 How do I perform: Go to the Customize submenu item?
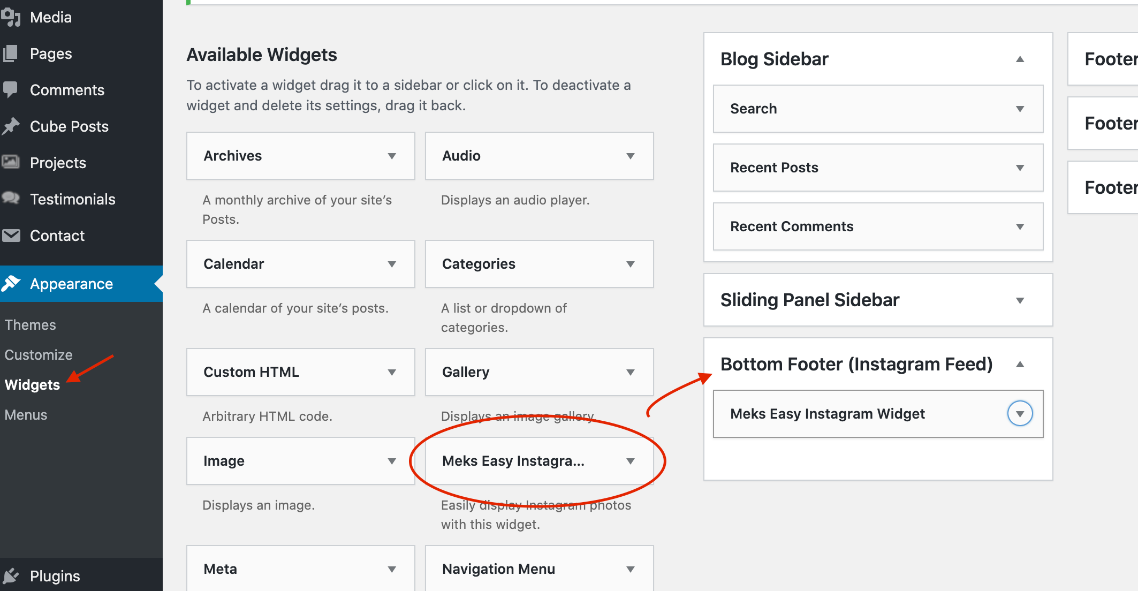[39, 355]
